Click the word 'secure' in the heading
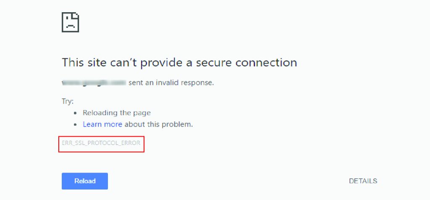430x200 pixels. tap(215, 63)
